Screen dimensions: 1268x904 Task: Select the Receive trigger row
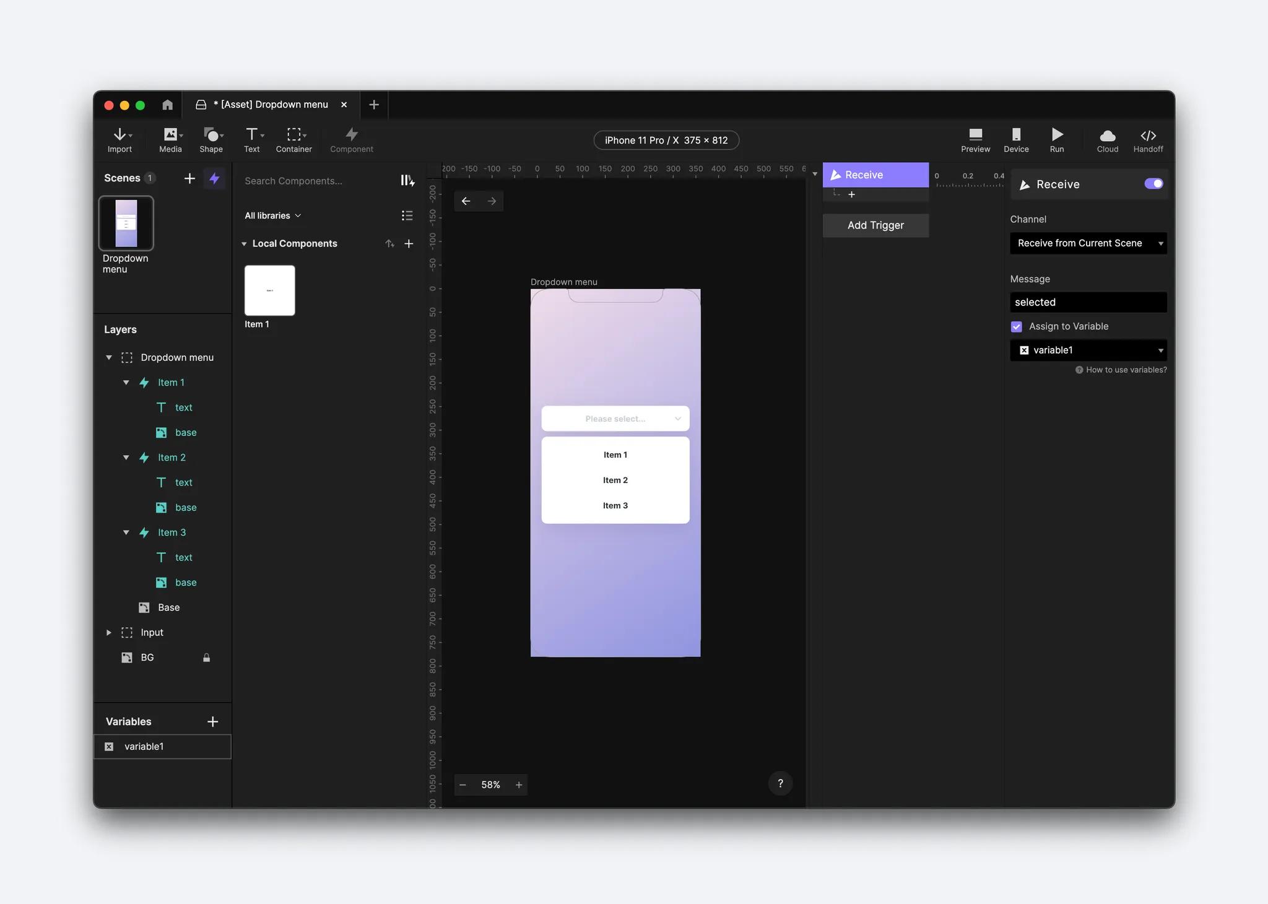[875, 175]
